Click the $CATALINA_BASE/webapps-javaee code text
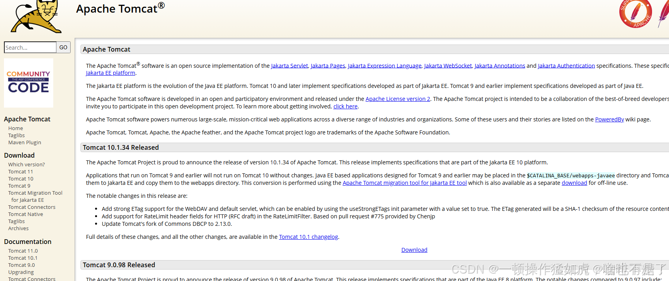 tap(571, 175)
